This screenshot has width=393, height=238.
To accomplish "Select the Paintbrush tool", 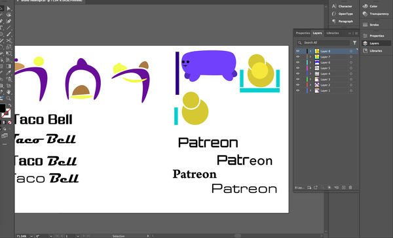I will pyautogui.click(x=9, y=34).
